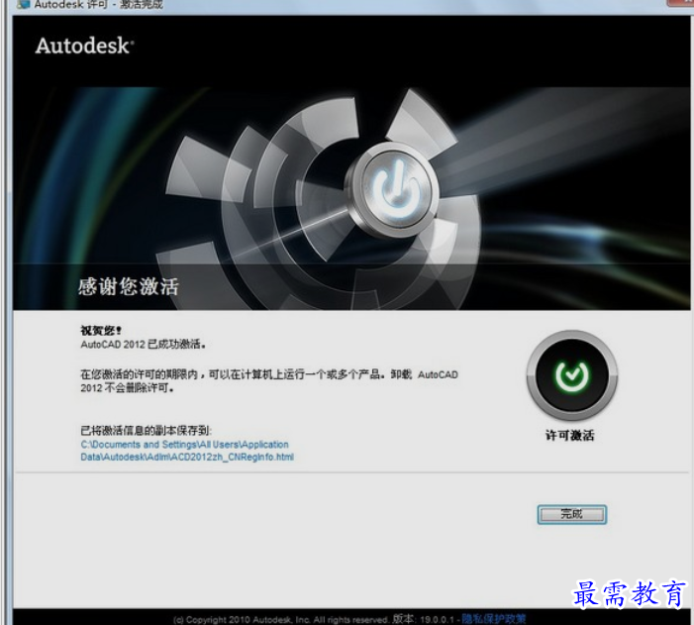The image size is (694, 625).
Task: Select the 祝贺您! congratulation text
Action: (x=101, y=331)
